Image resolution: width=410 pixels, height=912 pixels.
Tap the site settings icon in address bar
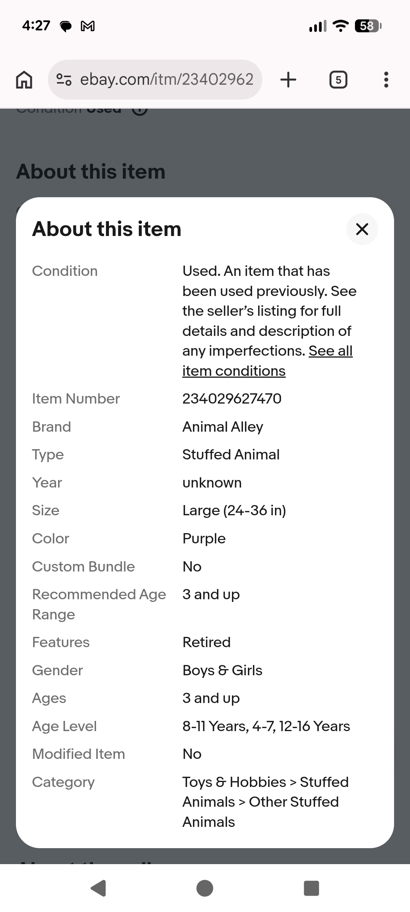pyautogui.click(x=64, y=80)
